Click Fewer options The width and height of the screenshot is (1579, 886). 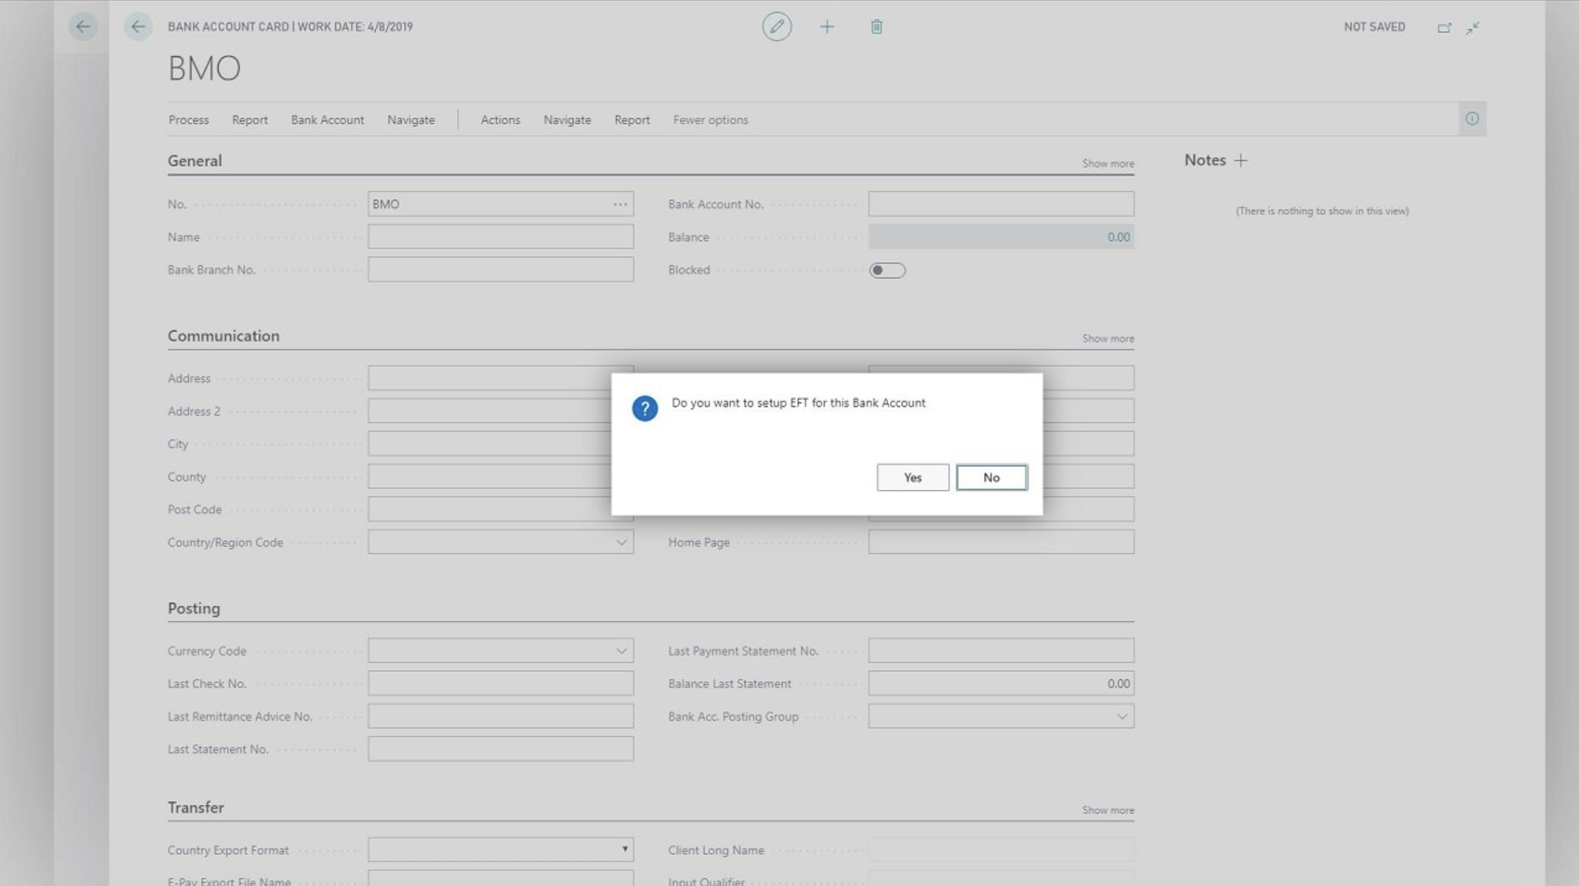click(710, 120)
